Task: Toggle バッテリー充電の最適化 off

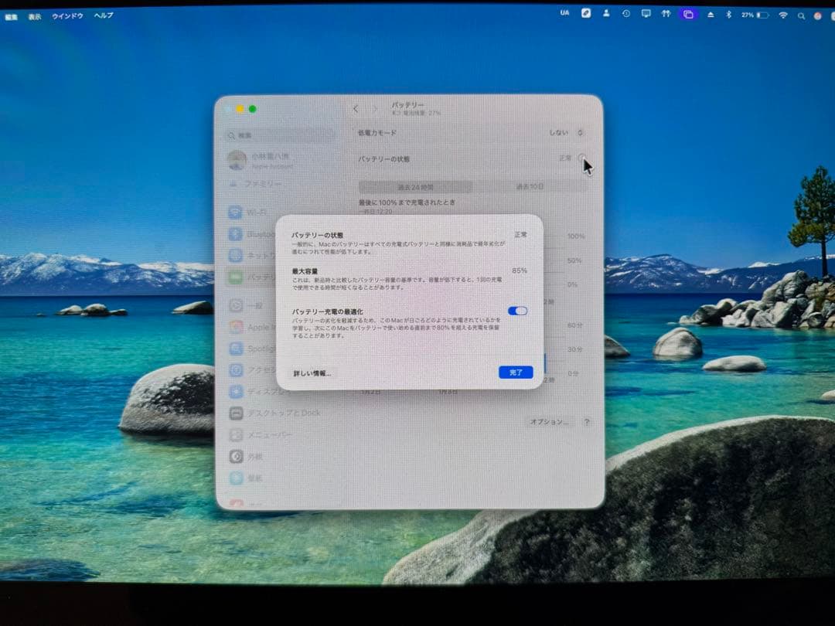Action: pos(516,310)
